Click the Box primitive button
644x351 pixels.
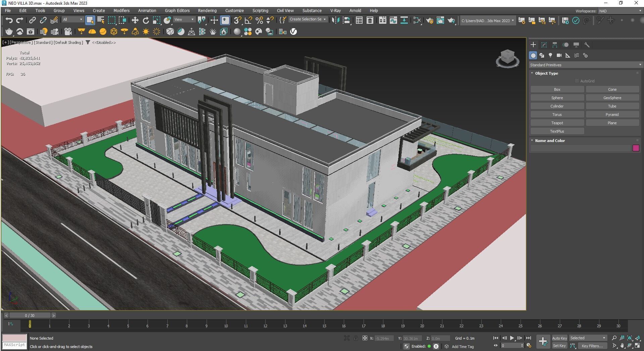pyautogui.click(x=557, y=89)
